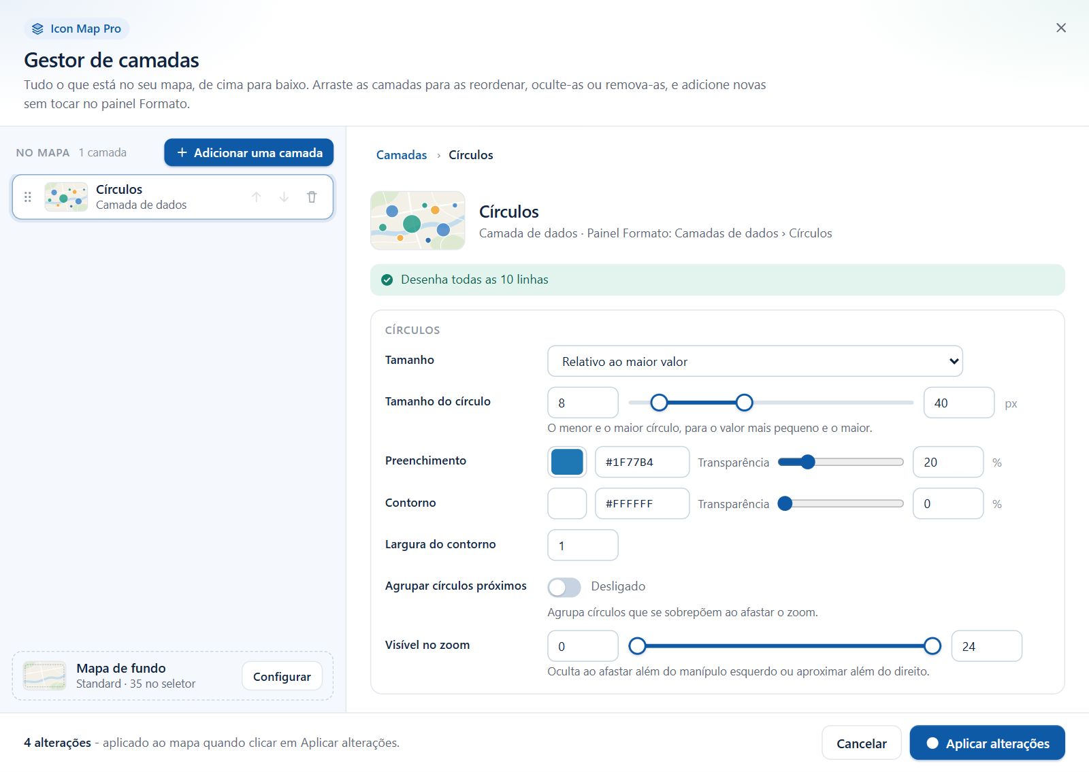Click the Mapa de fundo thumbnail
The width and height of the screenshot is (1089, 772).
[x=45, y=676]
